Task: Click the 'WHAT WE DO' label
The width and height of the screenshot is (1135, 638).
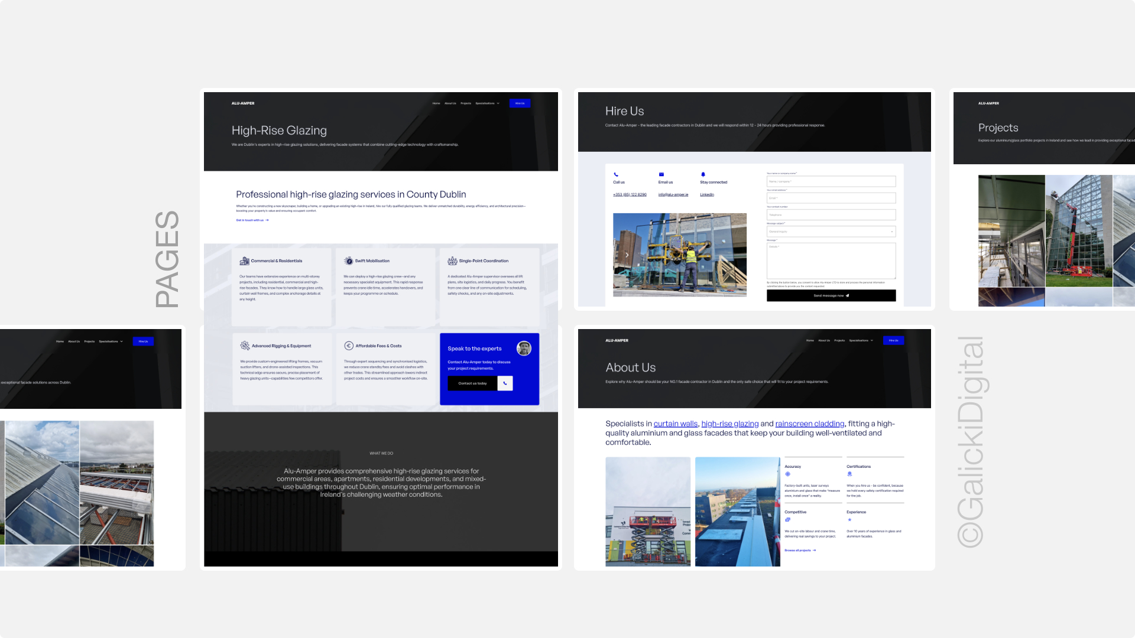Action: (x=381, y=453)
